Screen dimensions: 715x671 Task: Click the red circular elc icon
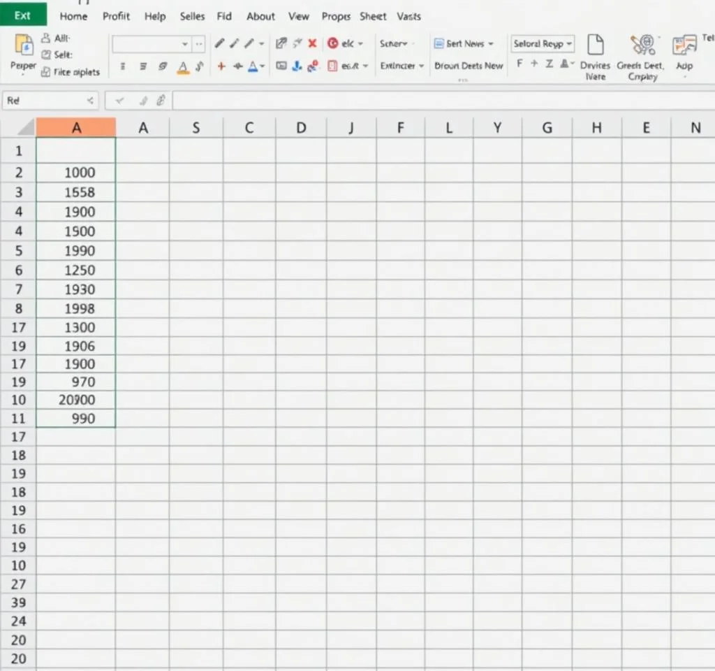[333, 43]
